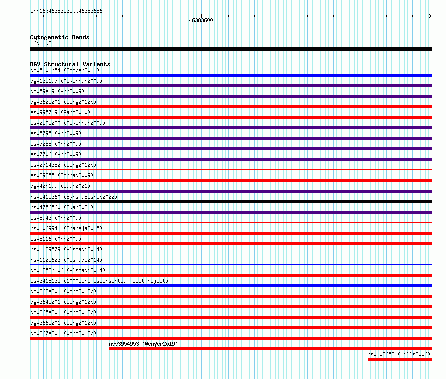Click the black bar under nsv5415360
This screenshot has width=446, height=379.
tap(231, 202)
